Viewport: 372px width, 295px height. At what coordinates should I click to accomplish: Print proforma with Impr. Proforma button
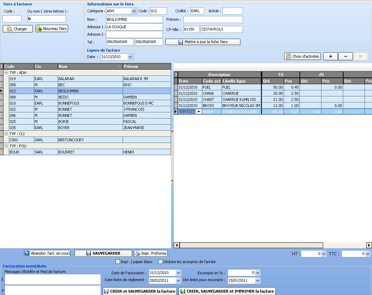point(150,253)
